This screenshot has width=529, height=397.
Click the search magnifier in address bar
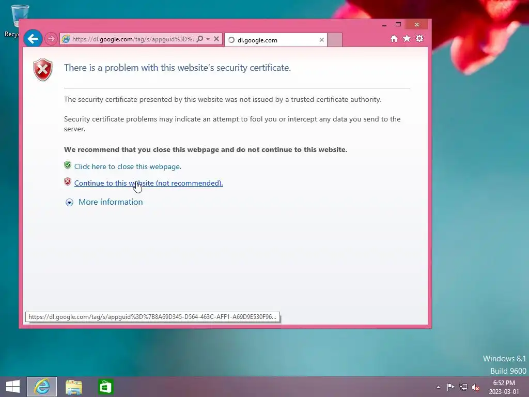[x=200, y=39]
